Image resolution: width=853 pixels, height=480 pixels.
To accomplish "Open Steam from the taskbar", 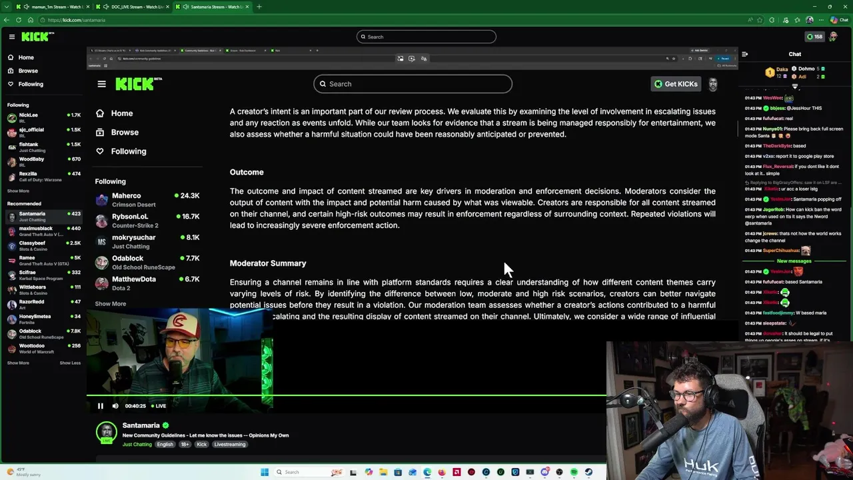I will tap(588, 472).
